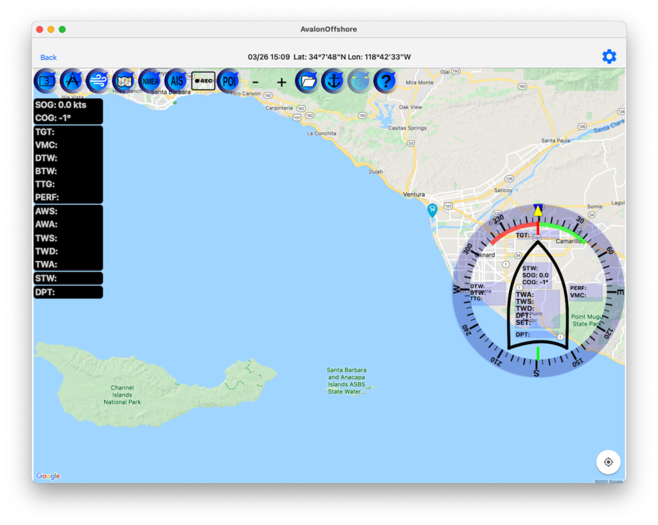Click the date, time and Lat/Lon header text

coord(329,57)
